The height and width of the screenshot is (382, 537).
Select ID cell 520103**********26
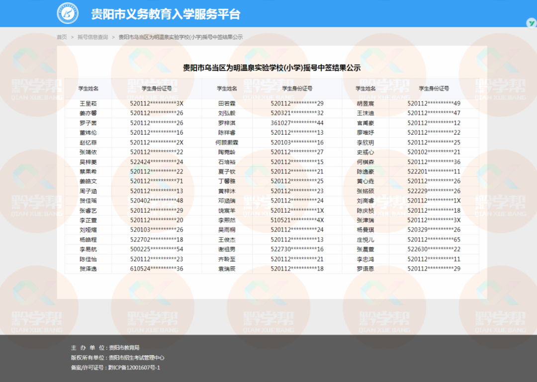click(x=157, y=229)
